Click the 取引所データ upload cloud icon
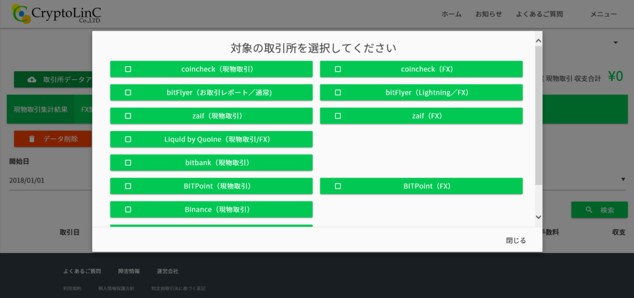Viewport: 634px width, 298px height. click(32, 80)
